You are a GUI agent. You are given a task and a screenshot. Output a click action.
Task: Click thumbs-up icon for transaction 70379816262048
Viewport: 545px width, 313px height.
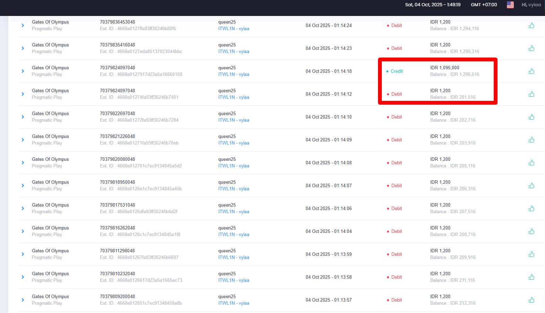pos(531,231)
